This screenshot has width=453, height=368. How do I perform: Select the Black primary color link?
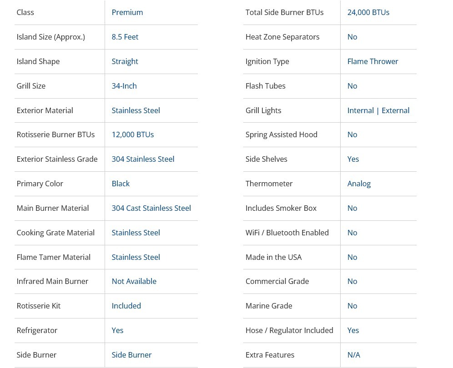click(121, 184)
